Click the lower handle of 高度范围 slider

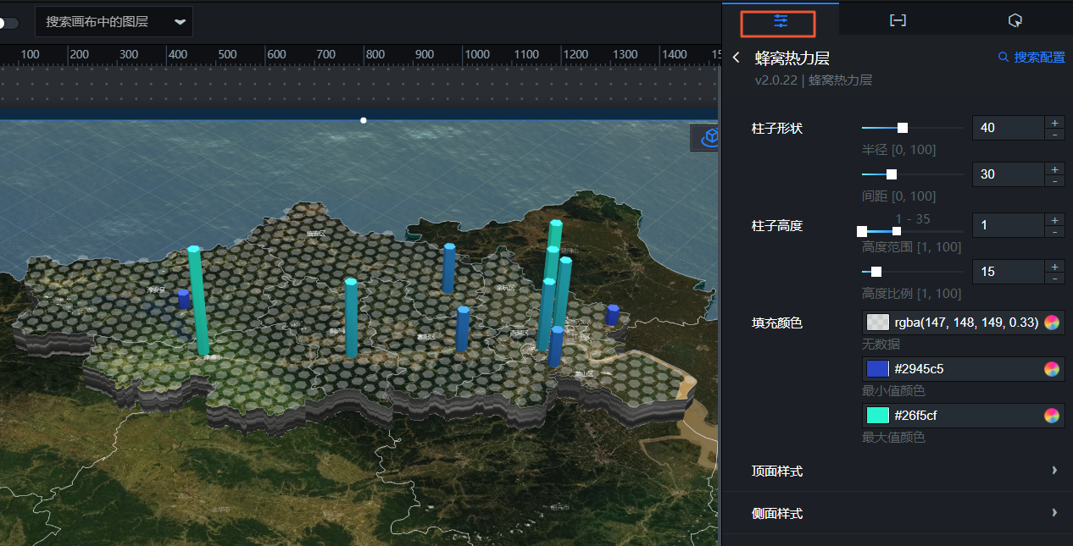pos(862,231)
